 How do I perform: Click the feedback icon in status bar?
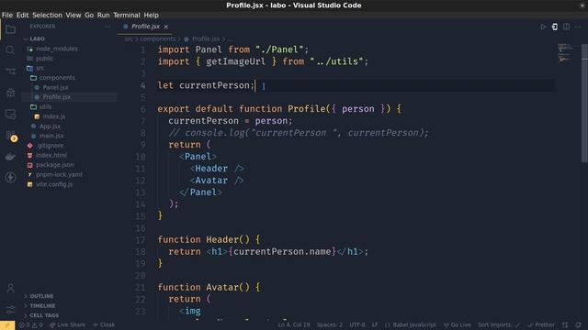point(565,325)
